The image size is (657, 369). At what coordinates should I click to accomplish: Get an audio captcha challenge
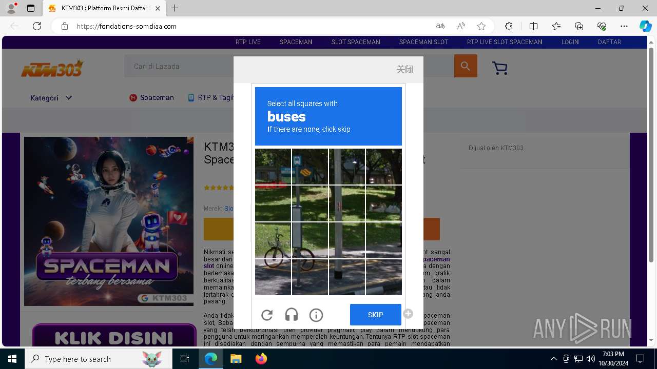pyautogui.click(x=292, y=315)
